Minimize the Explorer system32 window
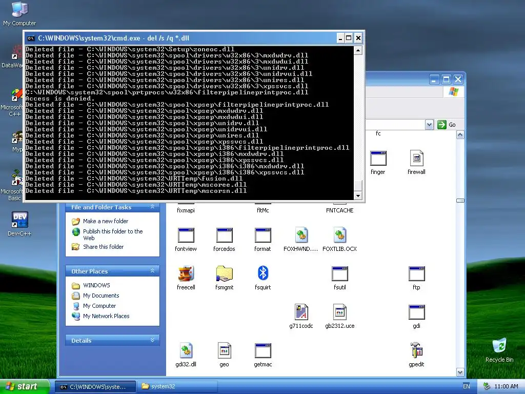Image resolution: width=525 pixels, height=394 pixels. 434,80
